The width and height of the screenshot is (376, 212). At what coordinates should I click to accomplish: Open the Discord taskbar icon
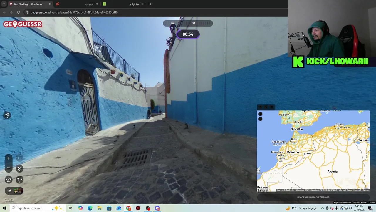157,208
